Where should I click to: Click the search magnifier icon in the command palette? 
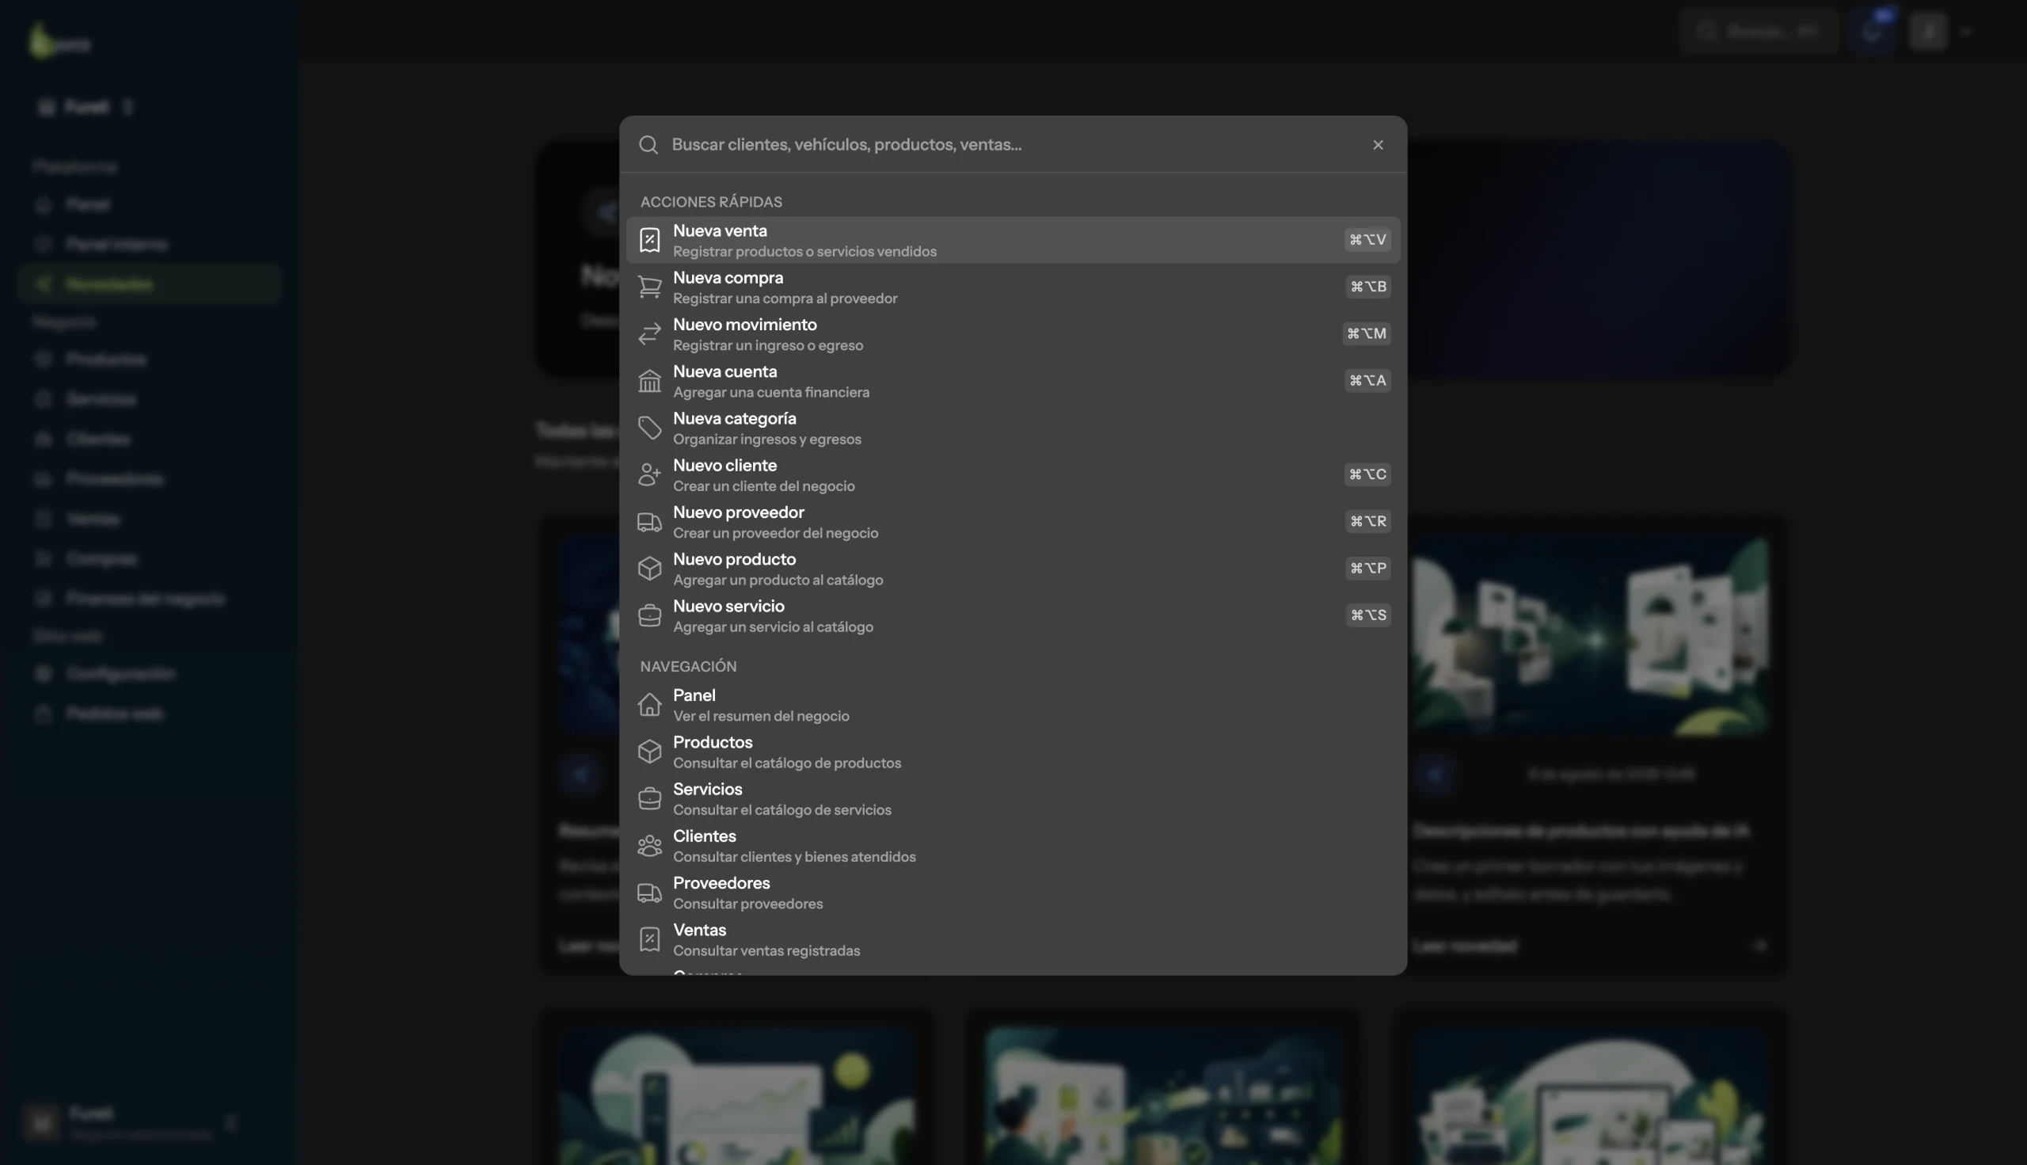pos(648,145)
